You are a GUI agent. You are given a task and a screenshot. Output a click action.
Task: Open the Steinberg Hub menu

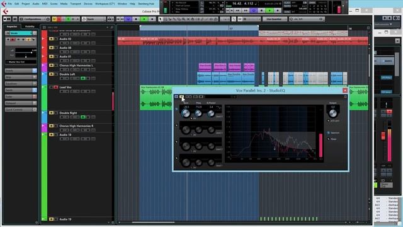[x=146, y=4]
